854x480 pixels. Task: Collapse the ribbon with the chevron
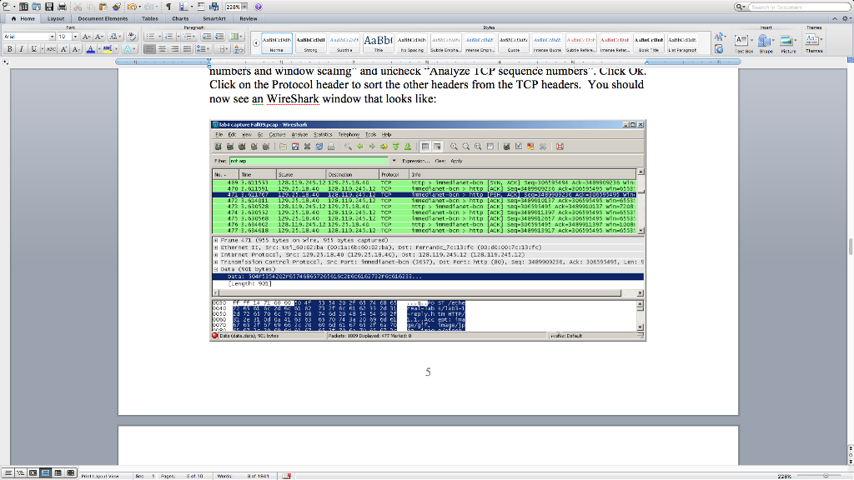[x=834, y=18]
